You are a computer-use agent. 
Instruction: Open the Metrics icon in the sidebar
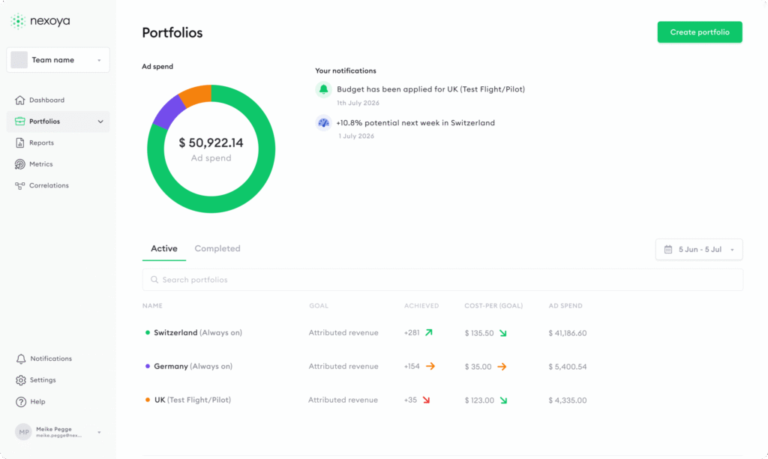pos(19,164)
